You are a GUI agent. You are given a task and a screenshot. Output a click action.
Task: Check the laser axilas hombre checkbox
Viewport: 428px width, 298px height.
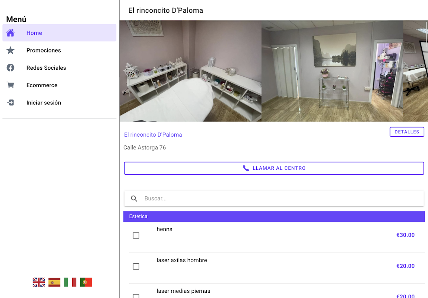click(136, 266)
